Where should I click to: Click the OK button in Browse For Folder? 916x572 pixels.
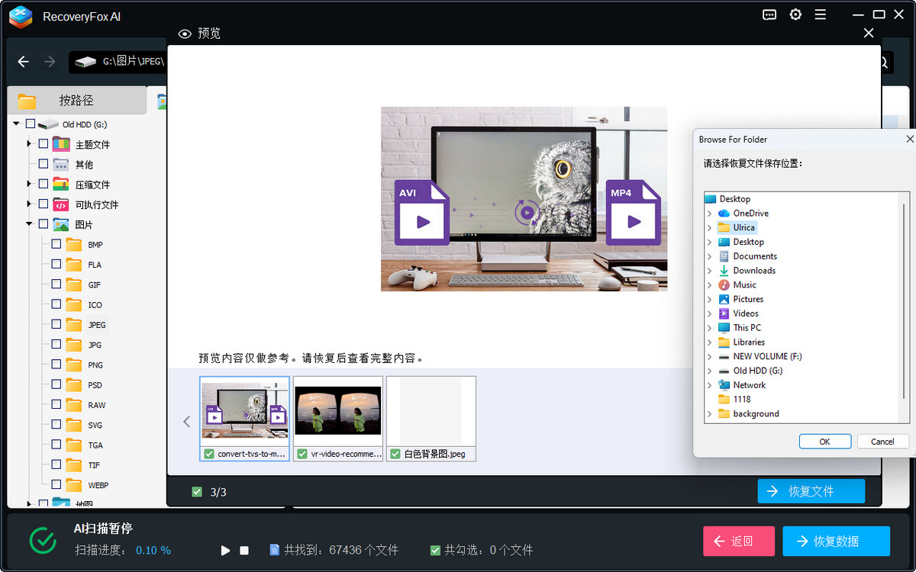(825, 441)
